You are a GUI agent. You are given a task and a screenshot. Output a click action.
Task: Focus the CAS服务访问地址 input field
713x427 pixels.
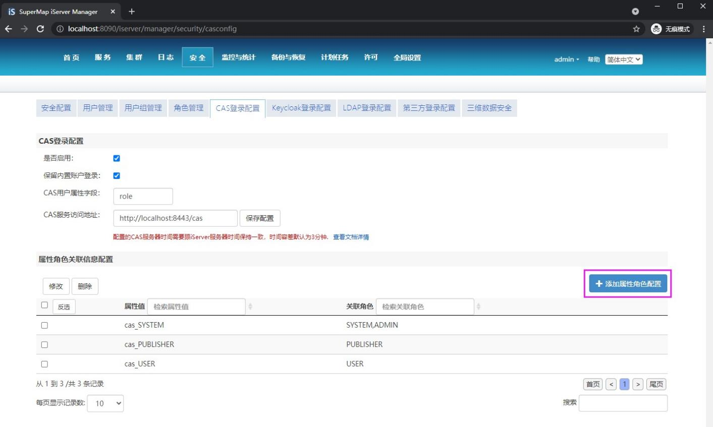[176, 218]
